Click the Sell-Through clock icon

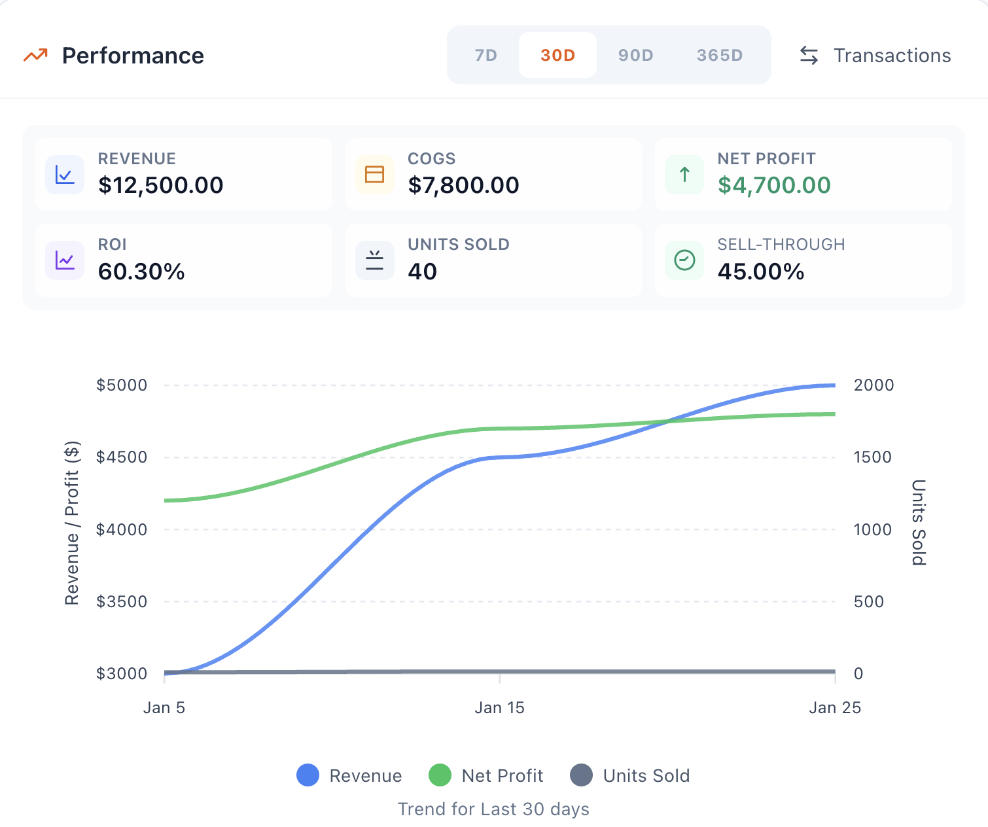tap(683, 260)
